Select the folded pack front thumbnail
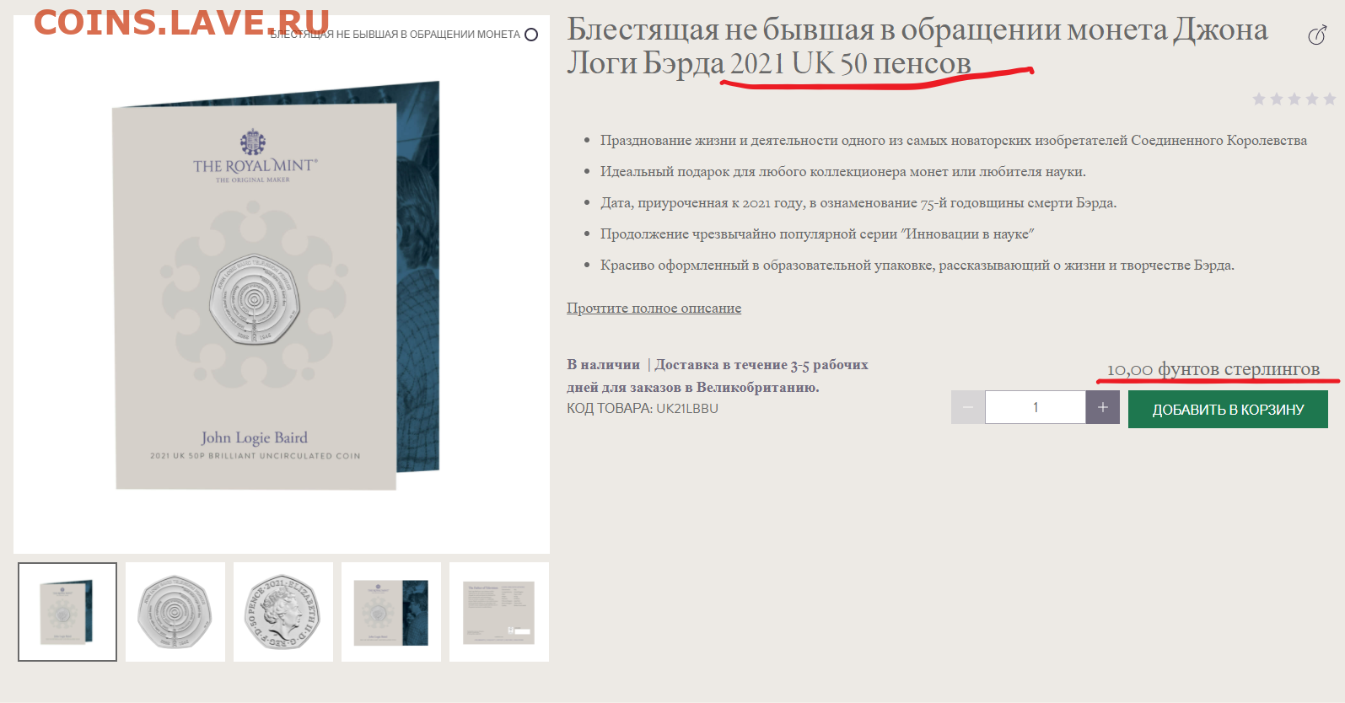Screen dimensions: 1345x703 (67, 612)
